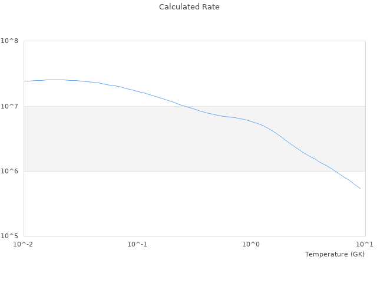
Task: Click the "Temperature (GK)" axis title
Action: coord(335,254)
